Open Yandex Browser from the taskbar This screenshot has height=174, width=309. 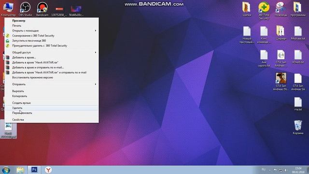[48, 170]
